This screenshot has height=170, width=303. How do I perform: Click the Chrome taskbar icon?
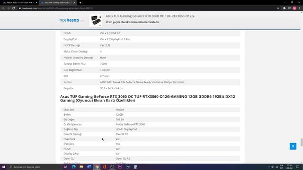pos(97,167)
